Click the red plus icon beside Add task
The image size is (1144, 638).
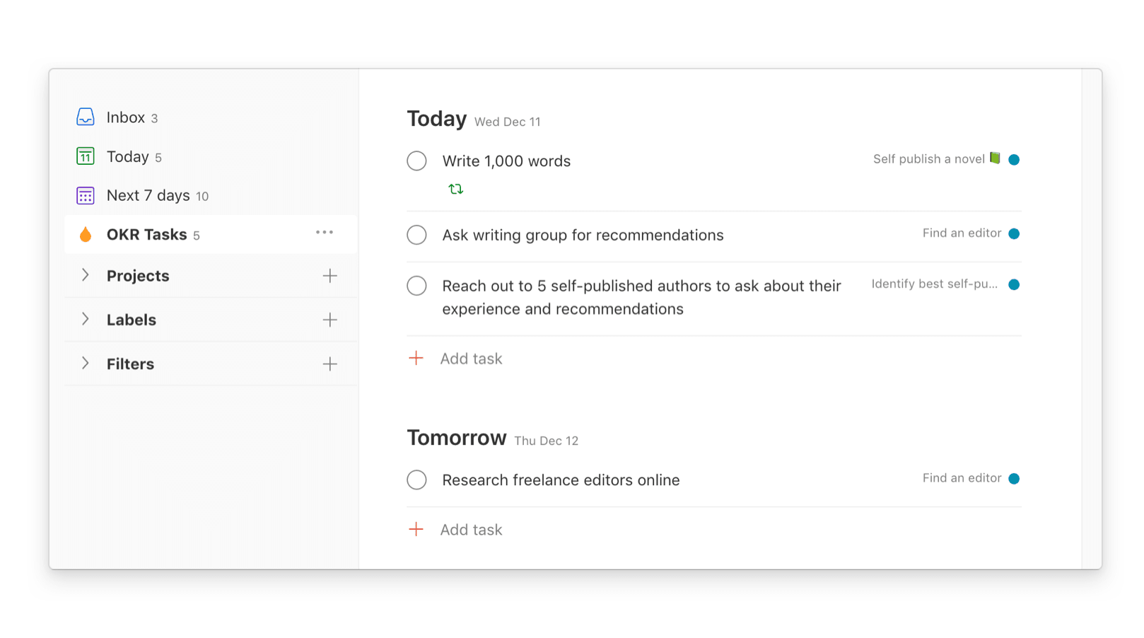tap(416, 358)
